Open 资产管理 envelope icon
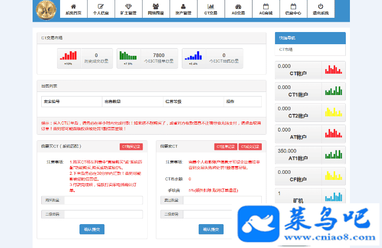The height and width of the screenshot is (248, 382). [183, 6]
